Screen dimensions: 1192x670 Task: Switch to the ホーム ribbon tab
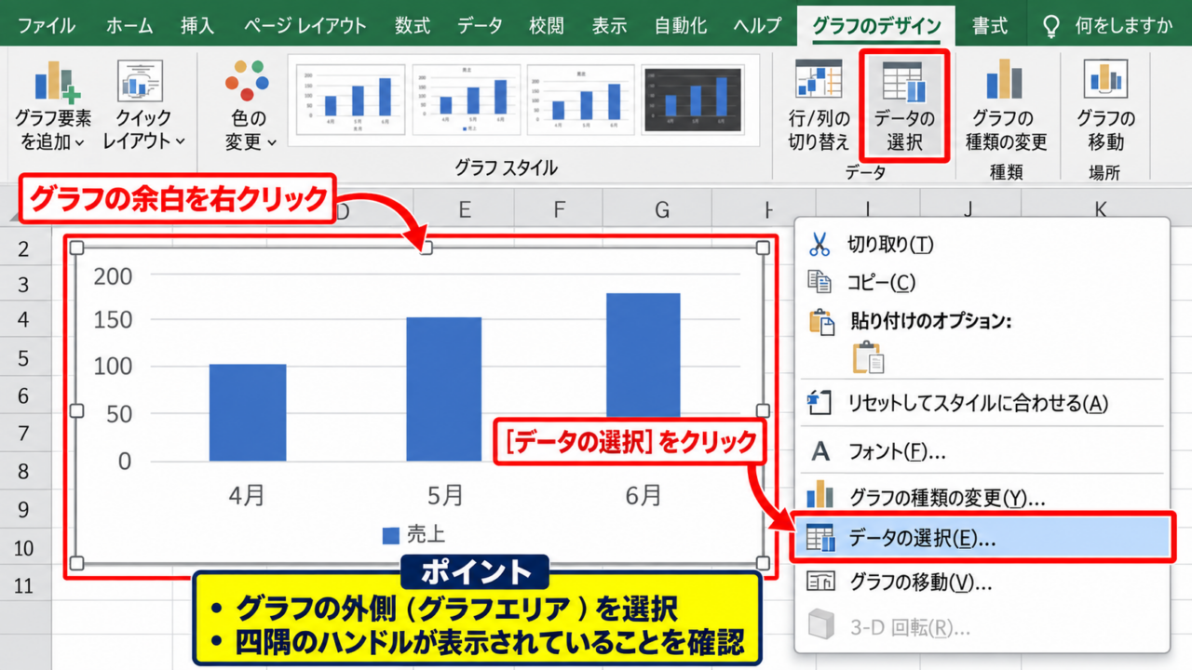coord(129,25)
